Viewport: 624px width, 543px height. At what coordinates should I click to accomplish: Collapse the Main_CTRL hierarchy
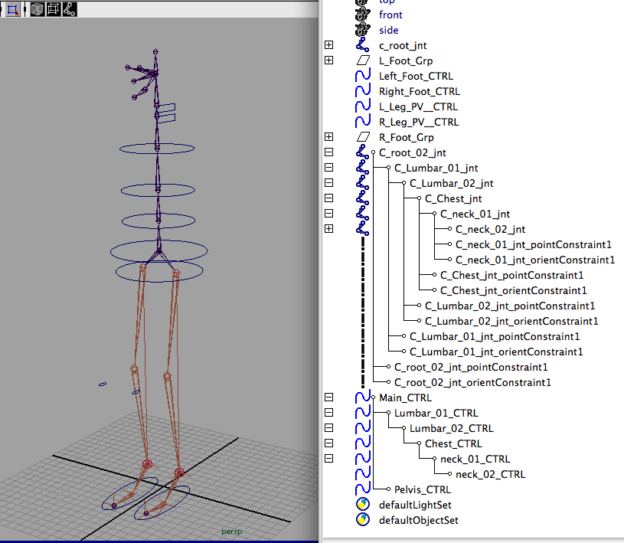(328, 397)
